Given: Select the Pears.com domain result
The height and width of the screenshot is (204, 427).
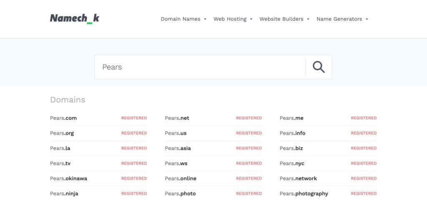Looking at the screenshot, I should pos(63,118).
